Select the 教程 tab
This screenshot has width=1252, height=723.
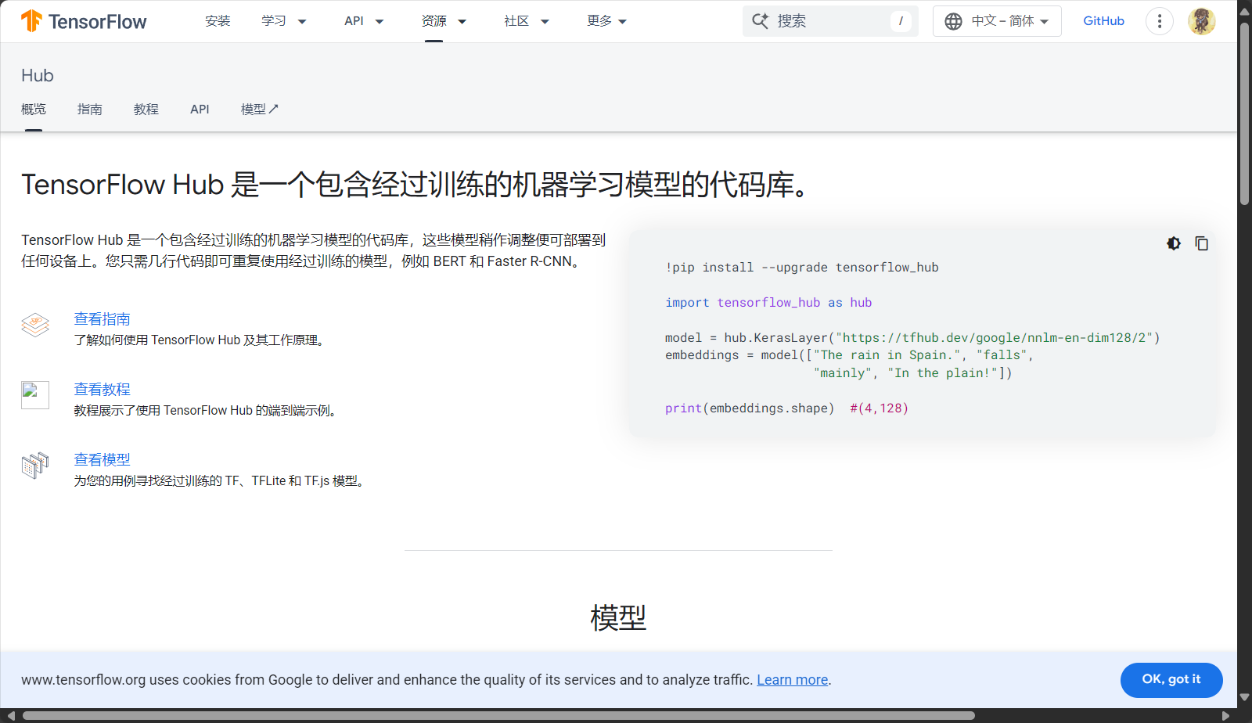[146, 110]
